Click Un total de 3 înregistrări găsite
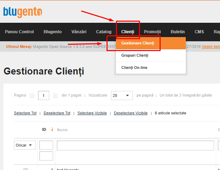Screen dimensions: 220x170 (186, 95)
